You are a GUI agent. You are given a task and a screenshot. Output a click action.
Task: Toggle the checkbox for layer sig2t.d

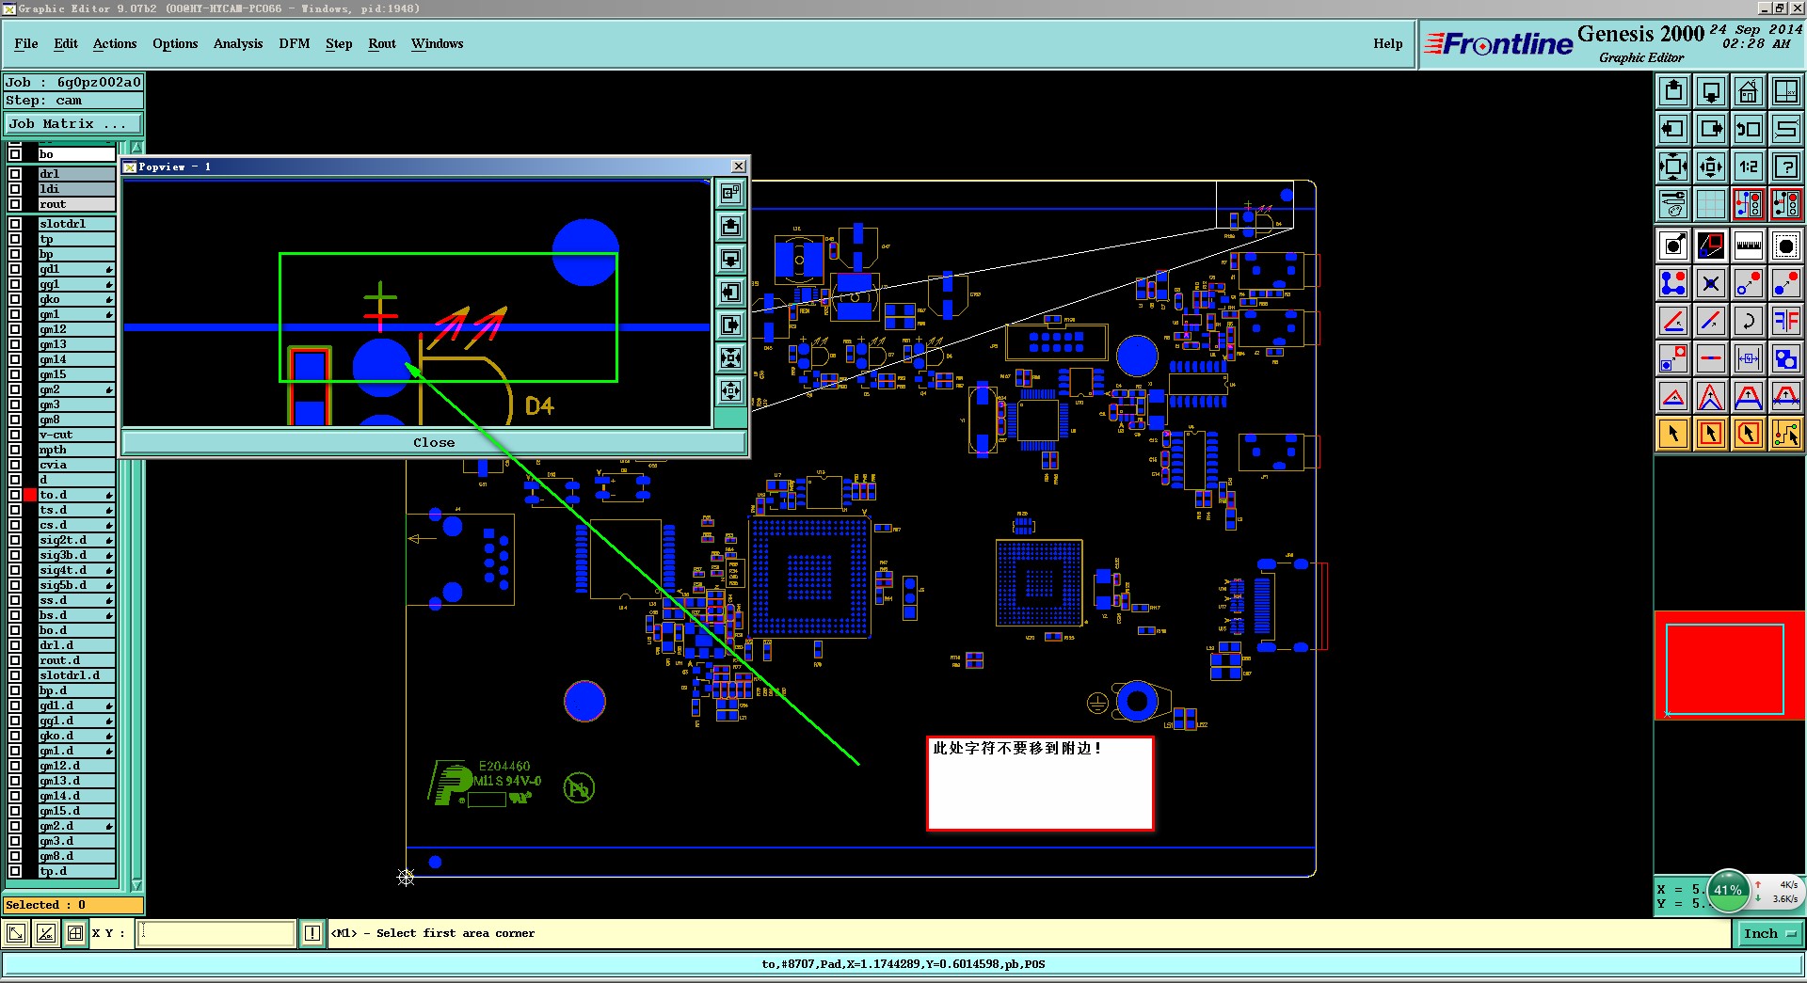[x=15, y=540]
